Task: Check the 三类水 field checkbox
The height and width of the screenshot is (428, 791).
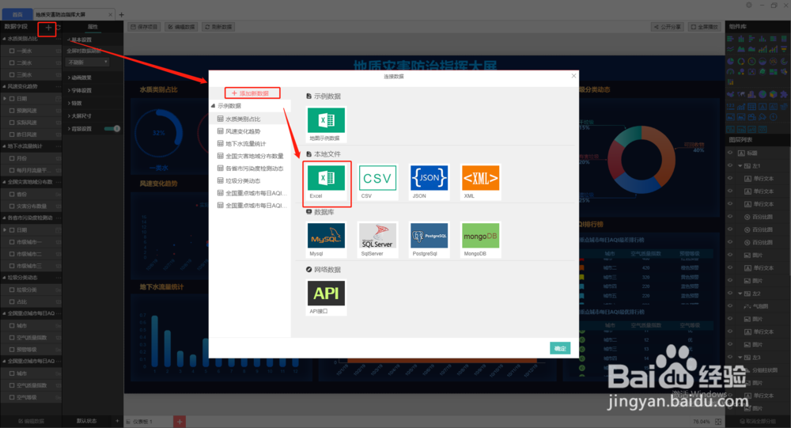Action: (x=12, y=74)
